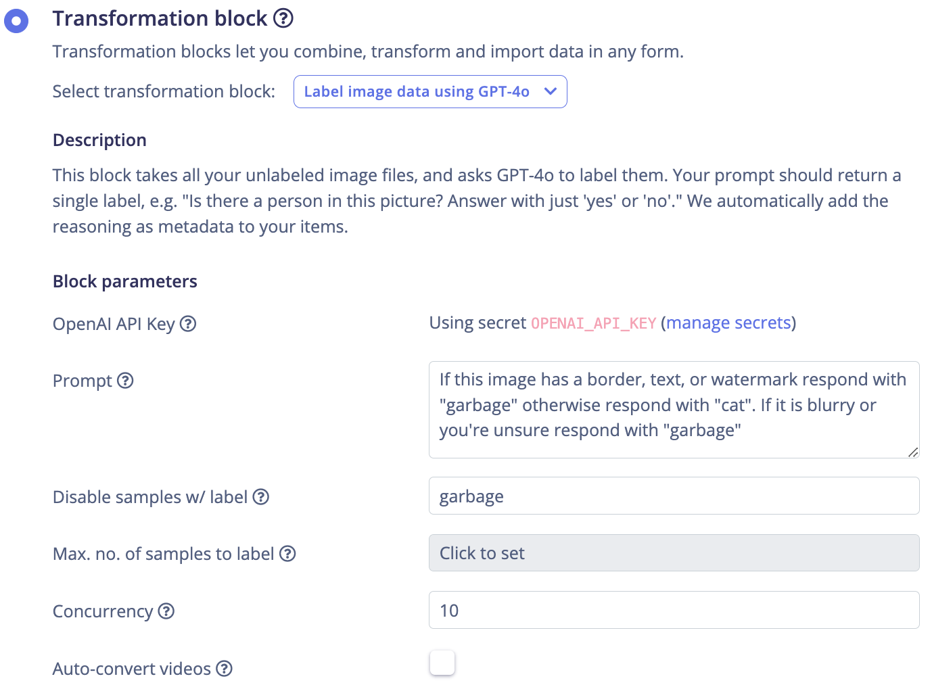Viewport: 932px width, 687px height.
Task: Focus the Concurrency field showing 10
Action: tap(673, 610)
